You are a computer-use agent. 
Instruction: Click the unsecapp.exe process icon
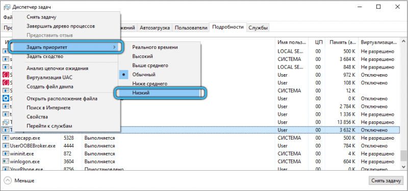(x=6, y=138)
